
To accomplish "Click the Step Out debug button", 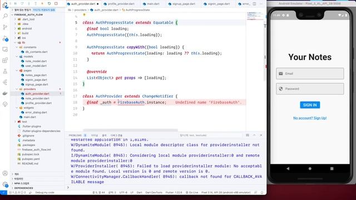I will (x=36, y=4).
